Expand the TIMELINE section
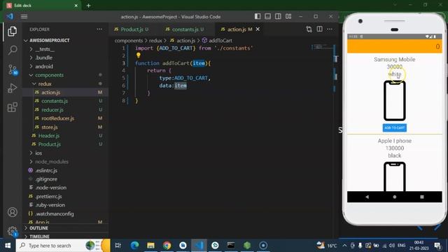 point(39,237)
